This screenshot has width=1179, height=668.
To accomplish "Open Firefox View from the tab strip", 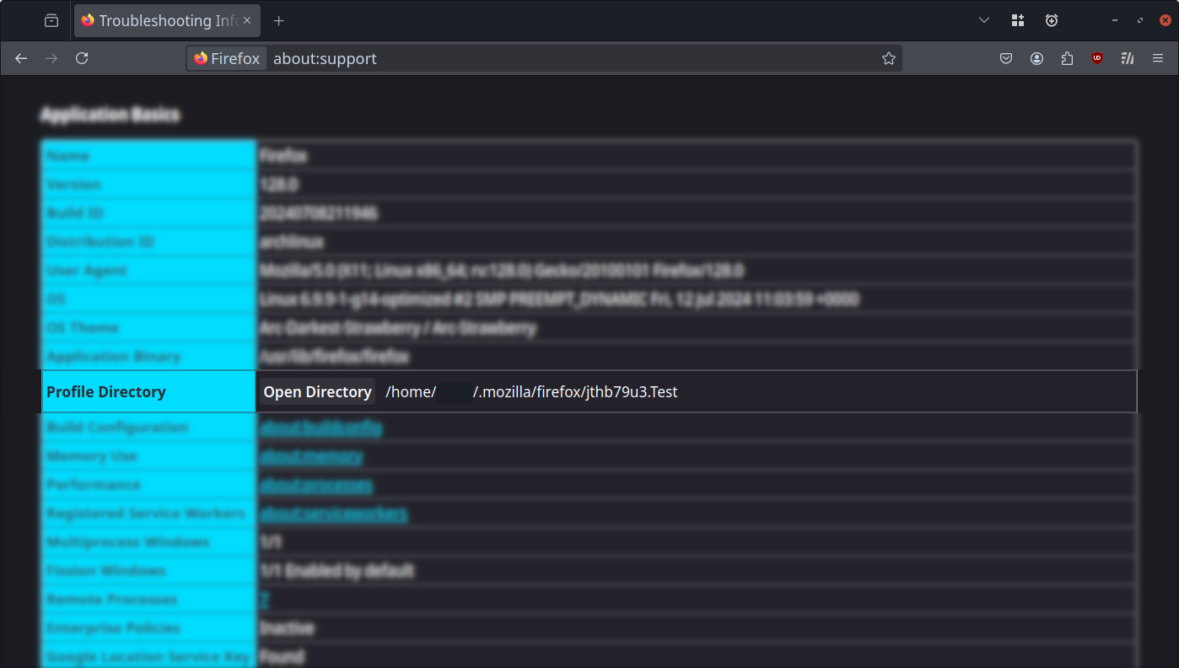I will tap(51, 20).
